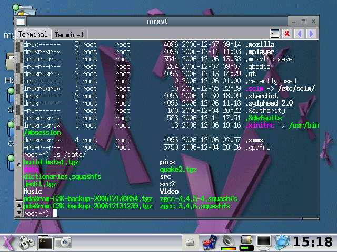The image size is (337, 252).
Task: Click the monitor display icon in tray
Action: tap(263, 242)
